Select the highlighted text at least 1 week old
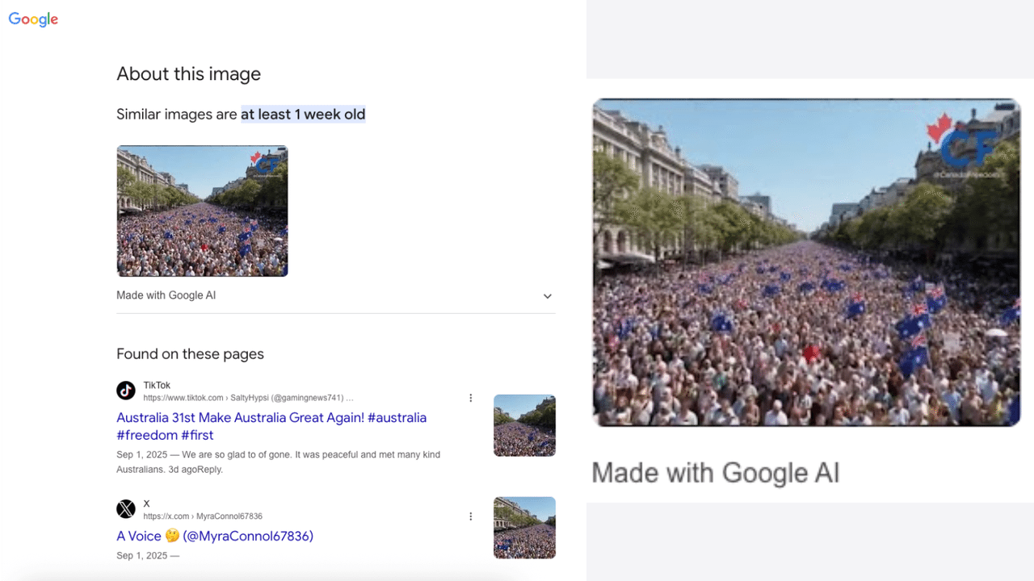Viewport: 1034px width, 581px height. click(x=303, y=114)
